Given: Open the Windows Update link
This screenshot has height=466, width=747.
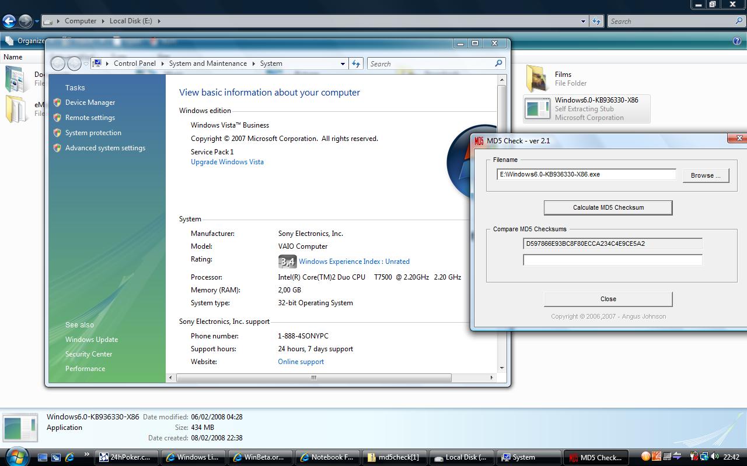Looking at the screenshot, I should pos(92,340).
